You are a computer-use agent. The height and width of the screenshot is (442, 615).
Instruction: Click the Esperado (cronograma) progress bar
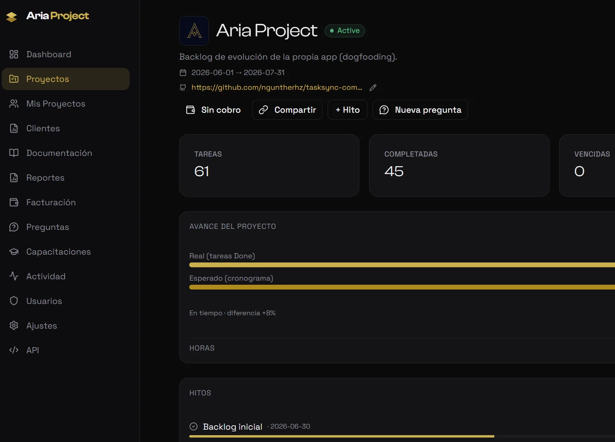pyautogui.click(x=402, y=287)
